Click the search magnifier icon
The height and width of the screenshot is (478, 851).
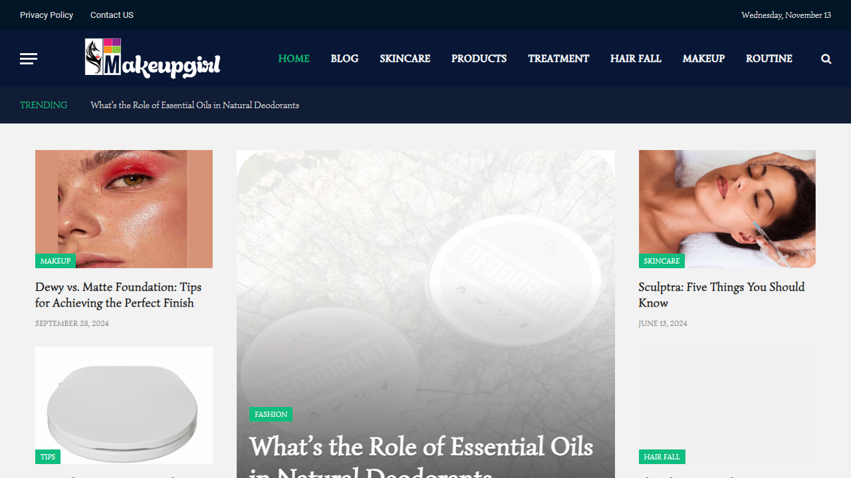point(826,59)
